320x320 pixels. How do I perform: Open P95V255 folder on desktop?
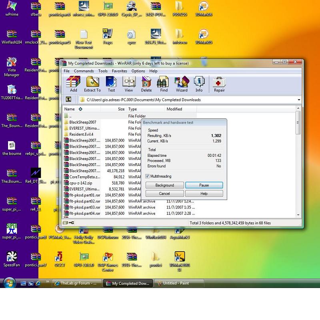click(180, 8)
